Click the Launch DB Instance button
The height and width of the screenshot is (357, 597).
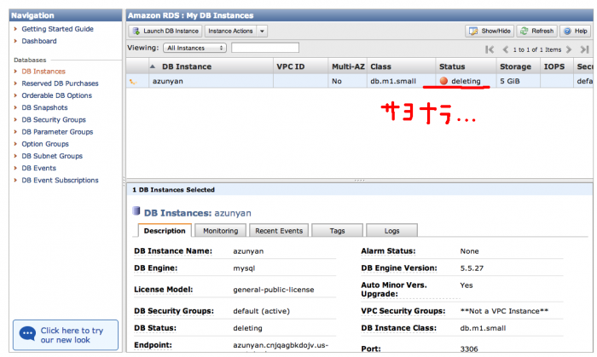click(165, 31)
